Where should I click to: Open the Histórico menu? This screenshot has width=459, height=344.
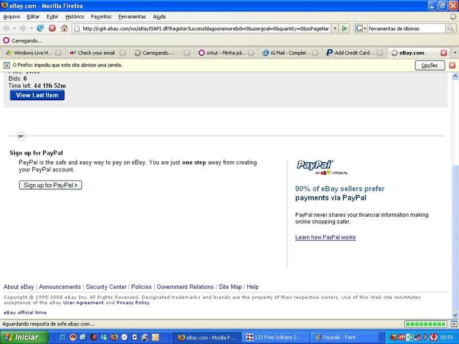[x=75, y=17]
